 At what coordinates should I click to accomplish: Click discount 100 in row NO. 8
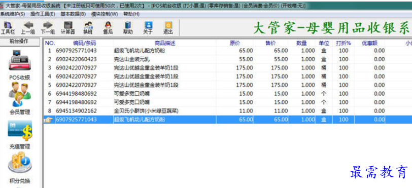point(344,111)
